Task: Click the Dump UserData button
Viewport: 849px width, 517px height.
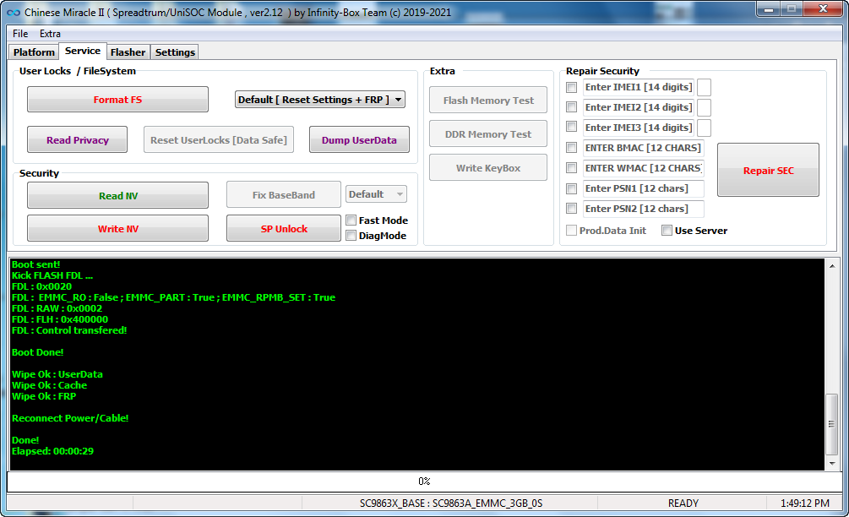Action: 359,139
